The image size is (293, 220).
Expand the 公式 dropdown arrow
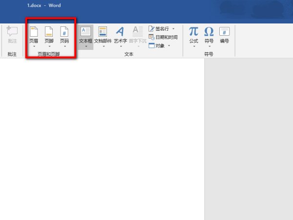pos(194,46)
